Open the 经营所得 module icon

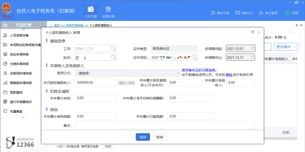click(108, 12)
